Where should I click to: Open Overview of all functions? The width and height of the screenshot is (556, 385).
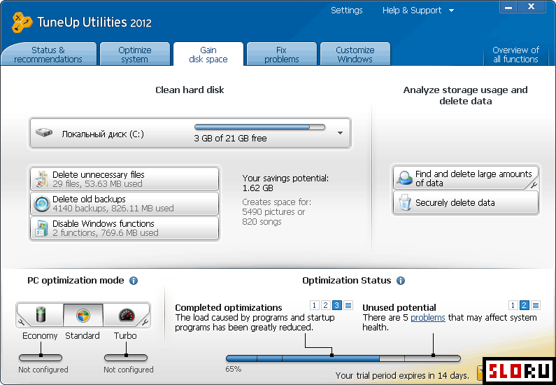(x=515, y=55)
